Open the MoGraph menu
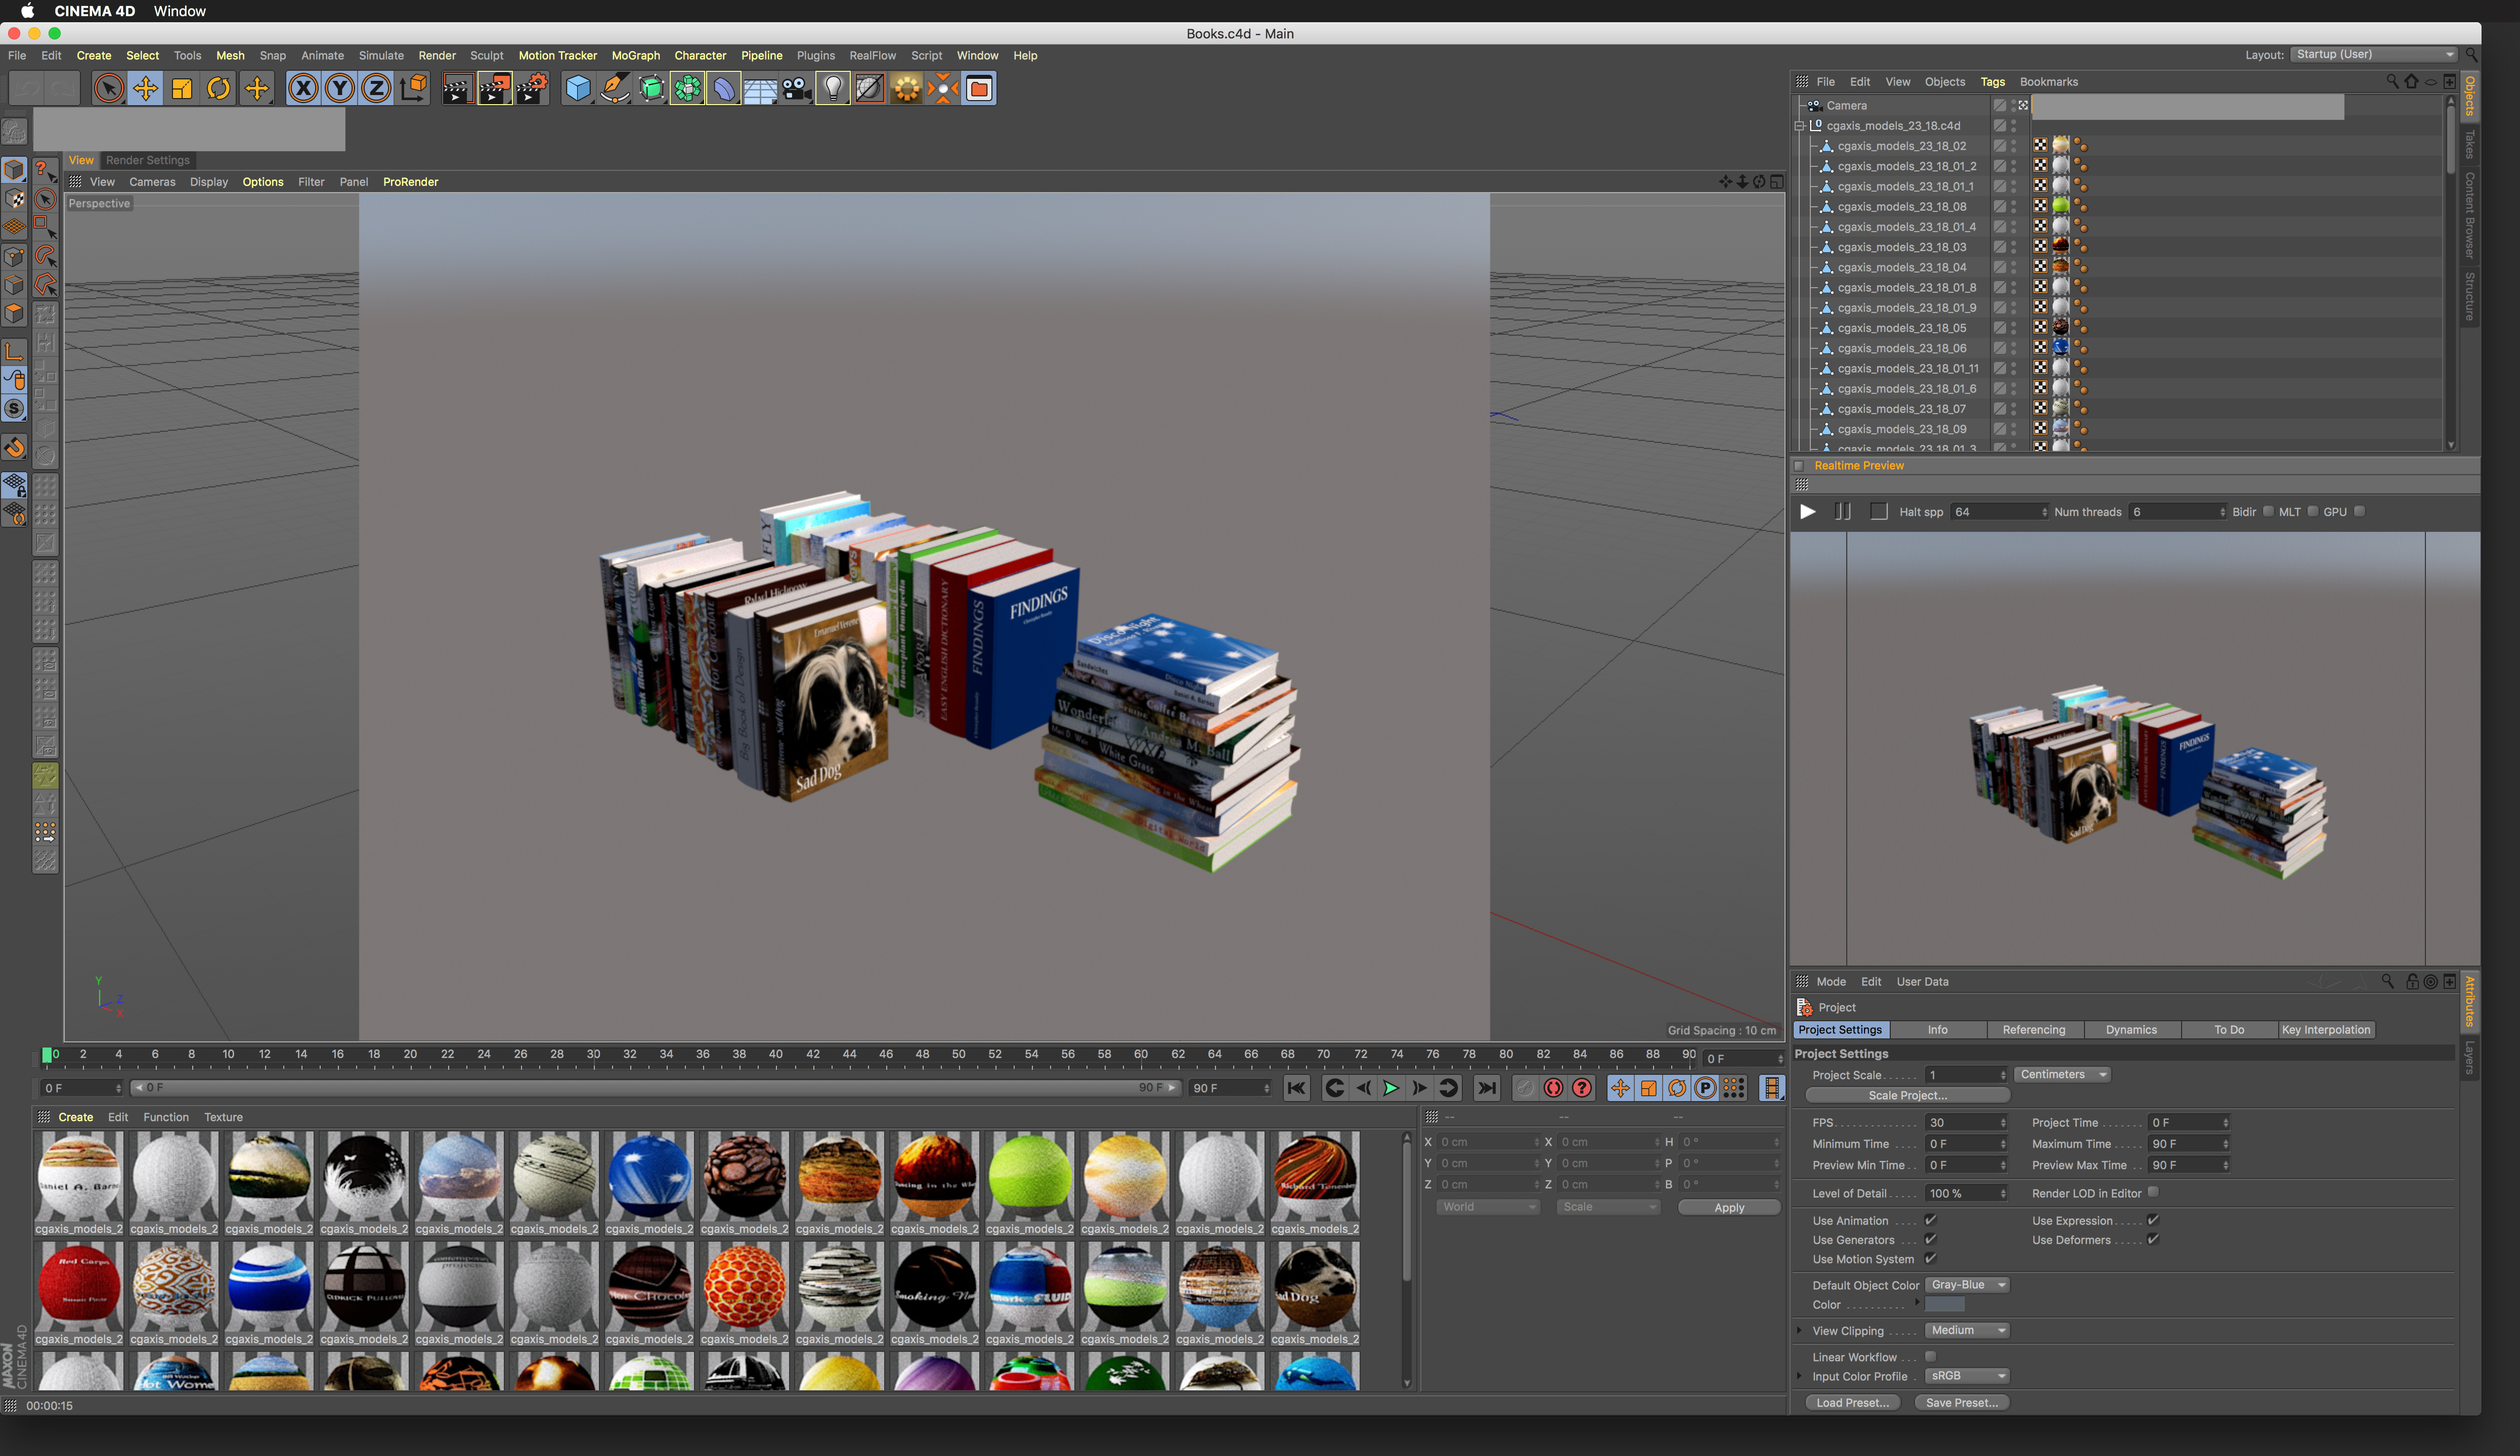The width and height of the screenshot is (2520, 1456). 635,56
